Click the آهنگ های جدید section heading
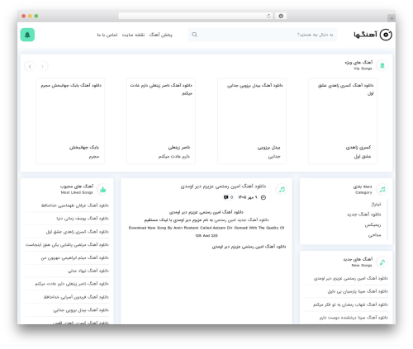The width and height of the screenshot is (413, 349). (x=358, y=259)
